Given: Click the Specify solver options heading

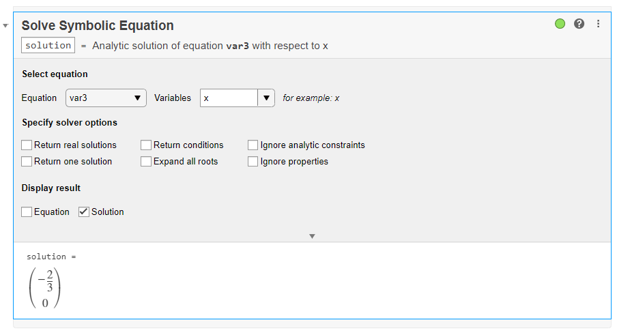Looking at the screenshot, I should tap(70, 123).
